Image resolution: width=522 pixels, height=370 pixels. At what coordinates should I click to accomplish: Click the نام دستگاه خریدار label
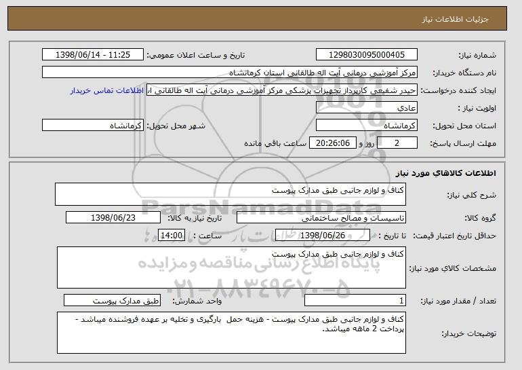464,73
